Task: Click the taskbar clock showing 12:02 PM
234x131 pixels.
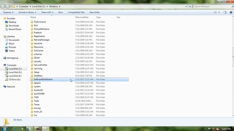Action: pyautogui.click(x=226, y=129)
